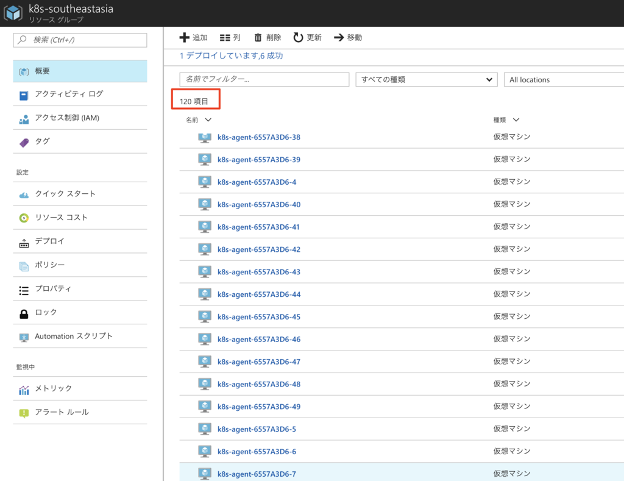Click the ポリシー document icon
The image size is (624, 481).
pyautogui.click(x=24, y=266)
